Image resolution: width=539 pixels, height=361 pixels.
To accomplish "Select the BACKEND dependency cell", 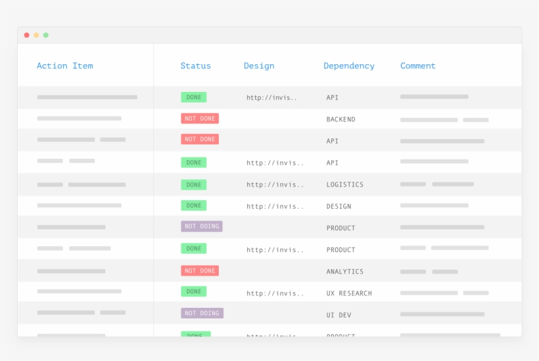I will (x=340, y=119).
